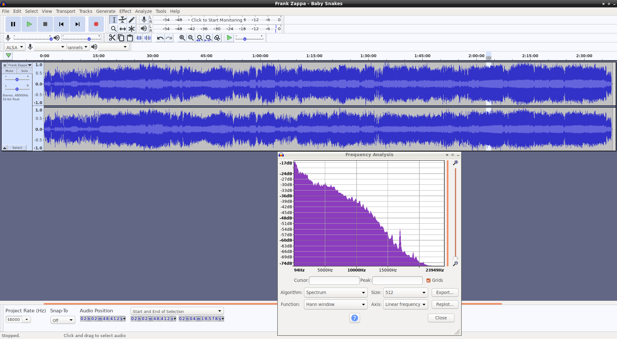Toggle the Grids checkbox
617x339 pixels.
click(428, 281)
